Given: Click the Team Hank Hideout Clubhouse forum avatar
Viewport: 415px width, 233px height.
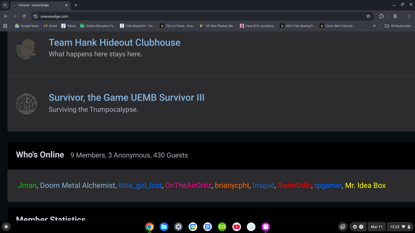Looking at the screenshot, I should pyautogui.click(x=26, y=49).
